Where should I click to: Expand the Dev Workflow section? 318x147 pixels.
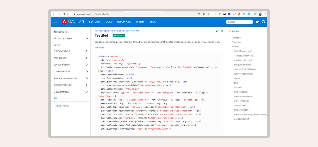pos(70,65)
